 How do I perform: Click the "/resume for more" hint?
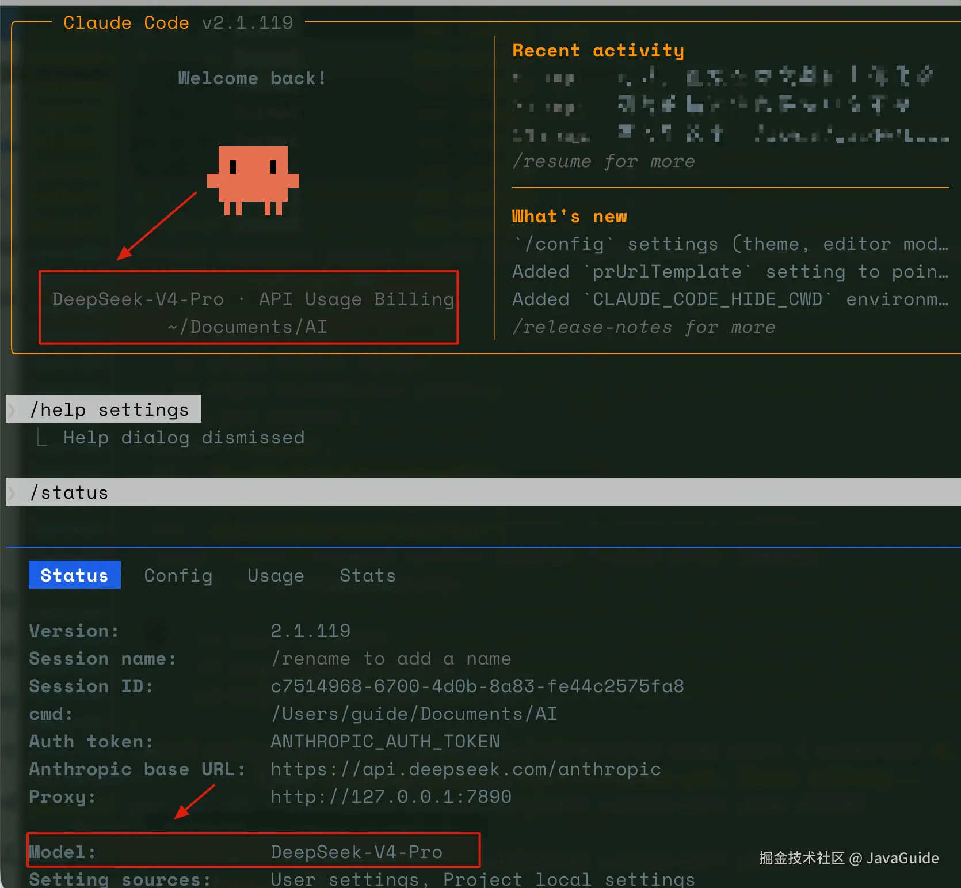coord(604,161)
